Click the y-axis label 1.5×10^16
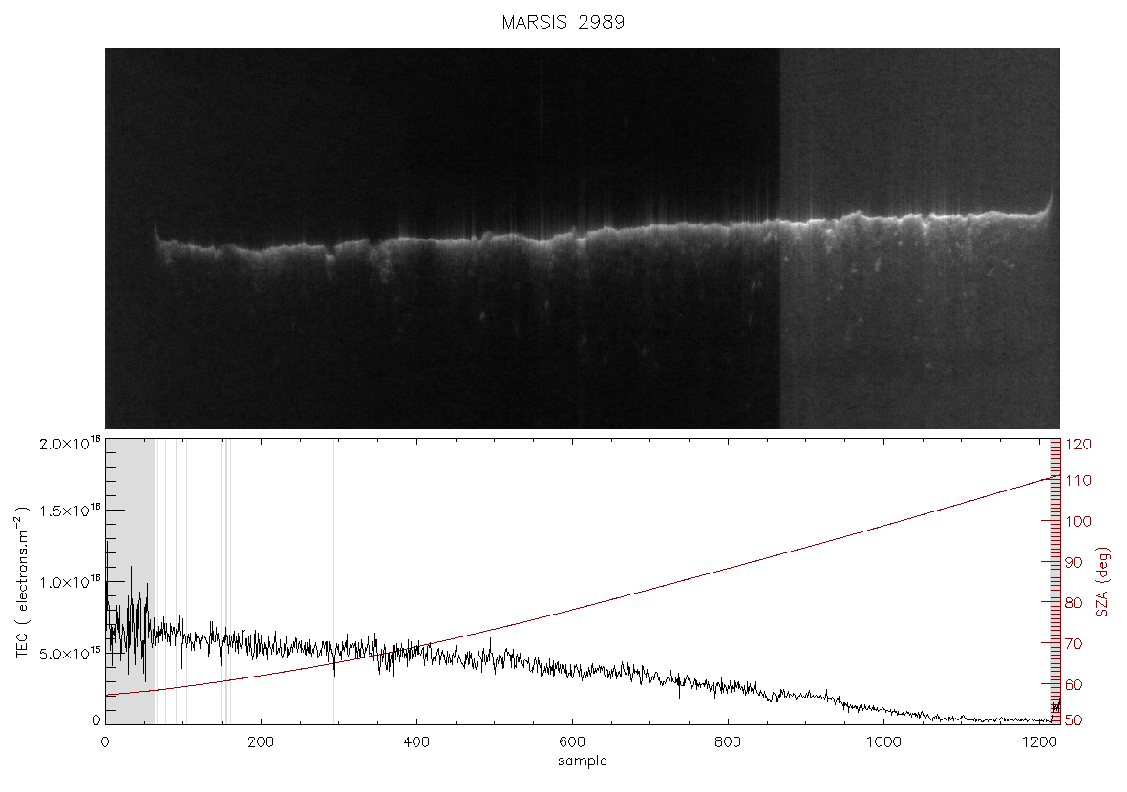Viewport: 1127px width, 792px height. click(69, 511)
